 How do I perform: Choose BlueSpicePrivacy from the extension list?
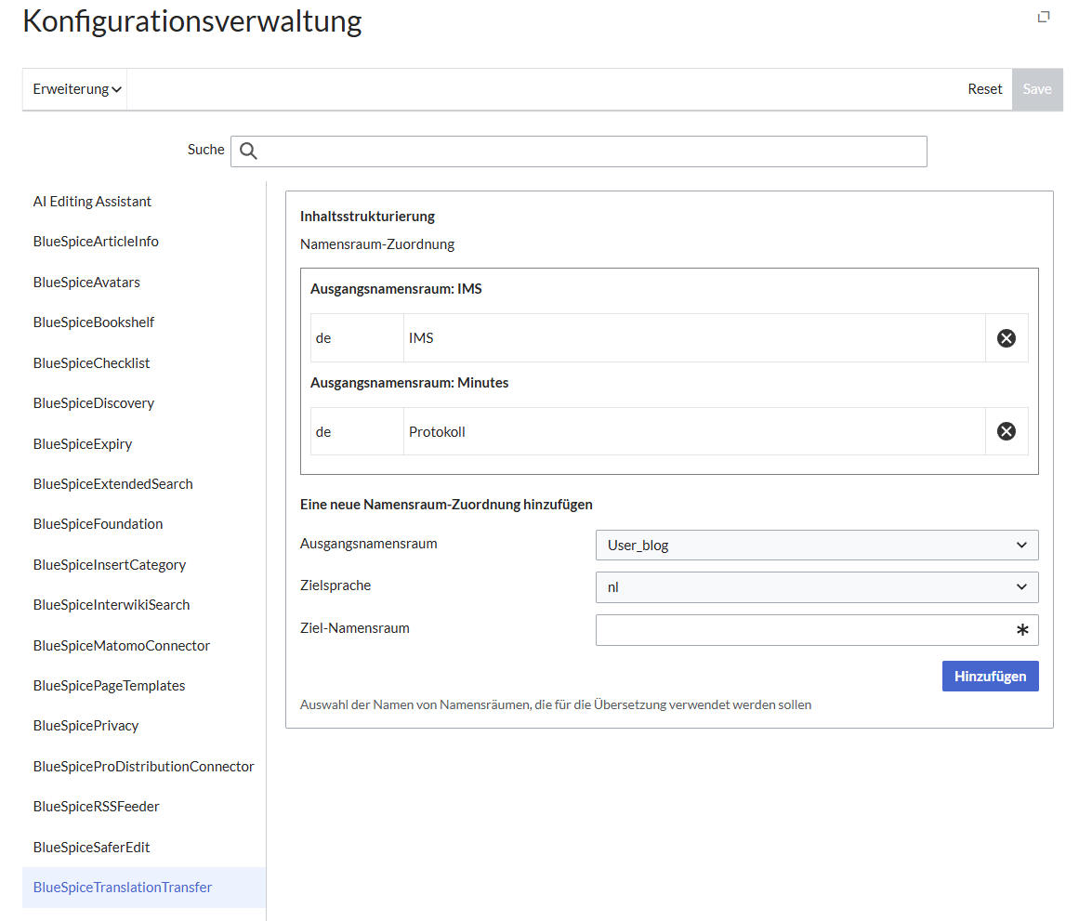(x=86, y=726)
